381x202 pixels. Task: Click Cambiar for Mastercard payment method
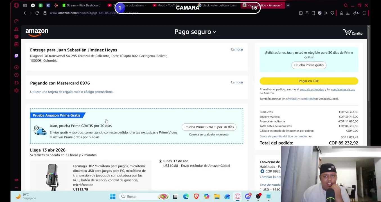(237, 82)
